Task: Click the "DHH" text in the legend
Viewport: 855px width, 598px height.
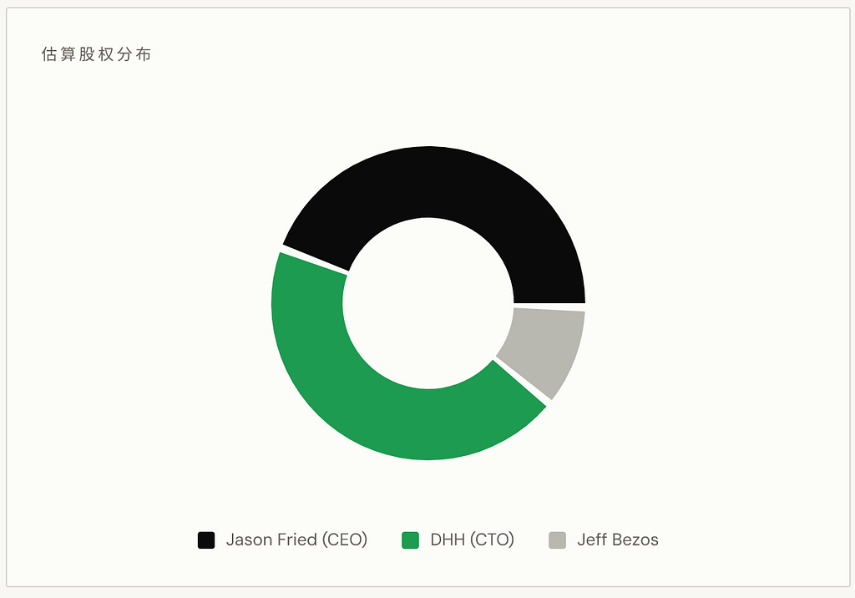Action: click(x=448, y=540)
